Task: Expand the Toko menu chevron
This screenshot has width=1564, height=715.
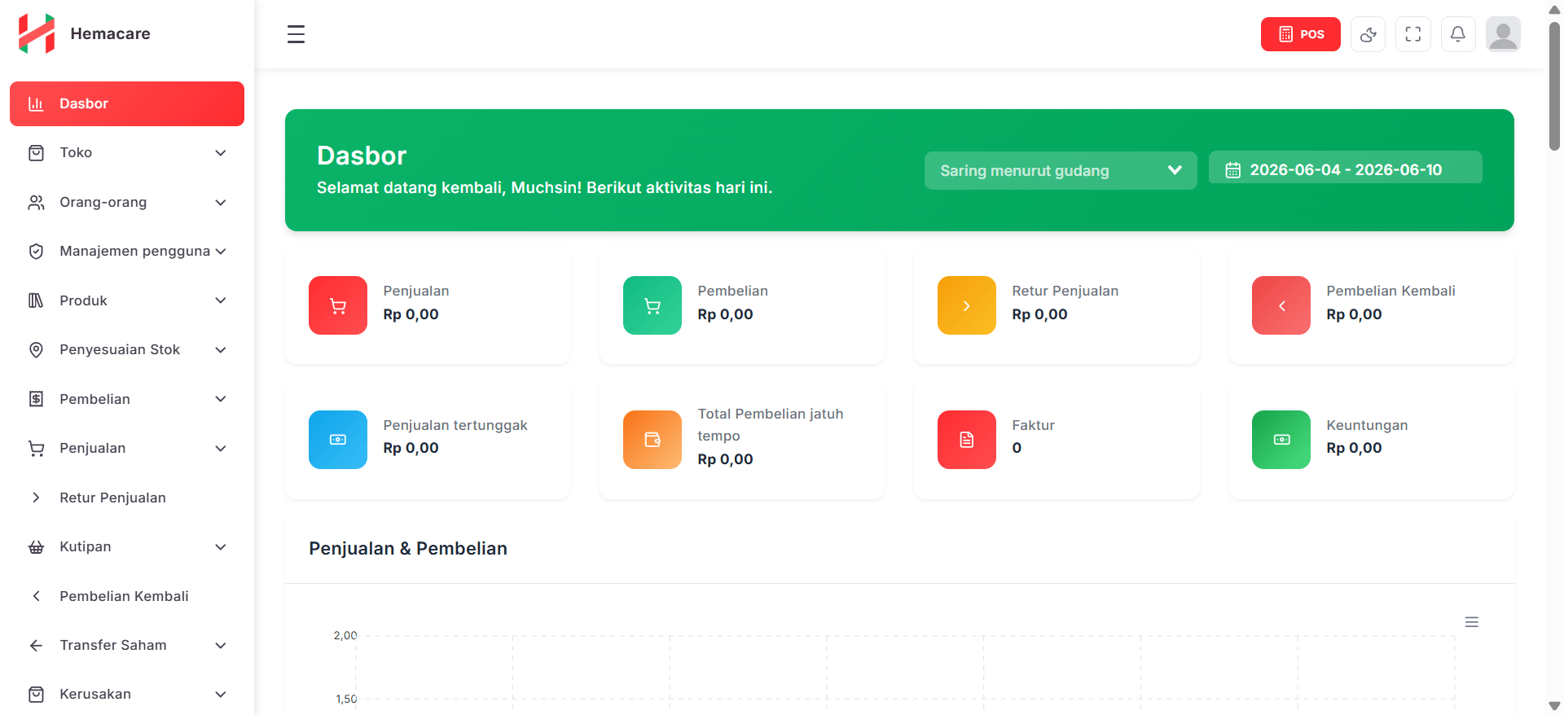Action: click(x=220, y=153)
